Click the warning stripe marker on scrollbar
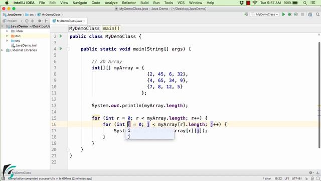 tap(319, 106)
